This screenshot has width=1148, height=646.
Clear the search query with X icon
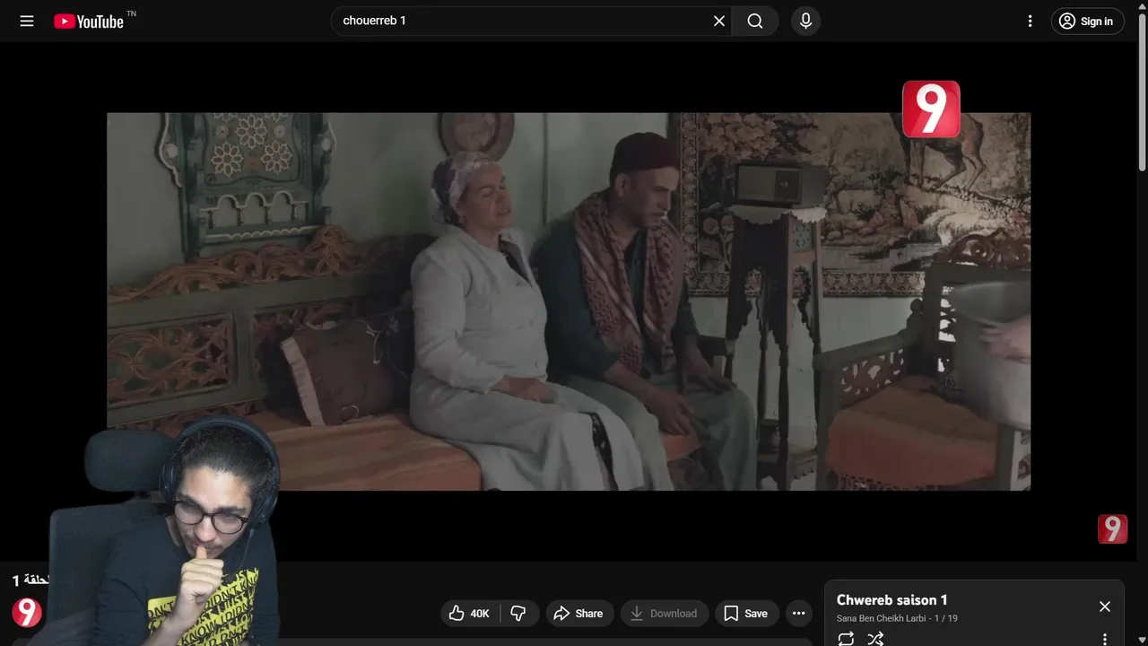(x=719, y=21)
